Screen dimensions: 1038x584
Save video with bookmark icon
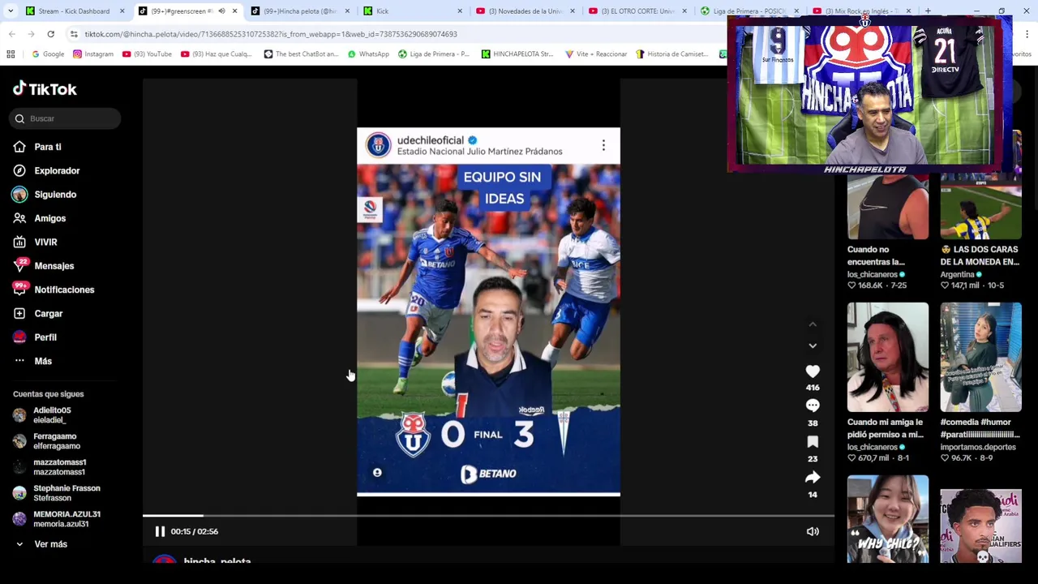[x=813, y=441]
